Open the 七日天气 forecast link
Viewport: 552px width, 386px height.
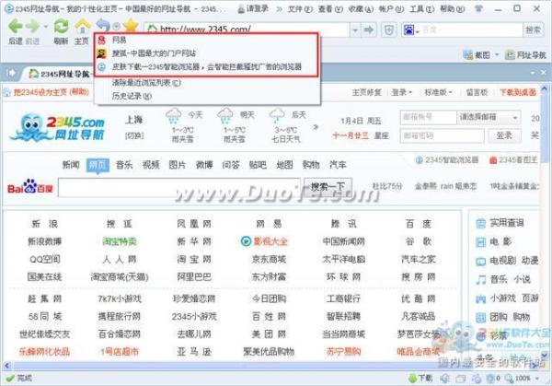tap(286, 139)
